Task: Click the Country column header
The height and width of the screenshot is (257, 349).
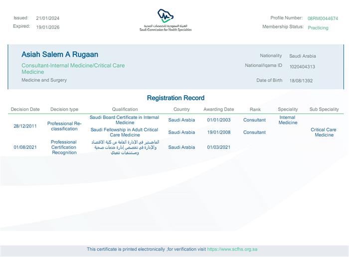Action: coord(181,109)
